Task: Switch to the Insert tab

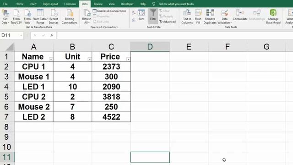Action: point(33,4)
